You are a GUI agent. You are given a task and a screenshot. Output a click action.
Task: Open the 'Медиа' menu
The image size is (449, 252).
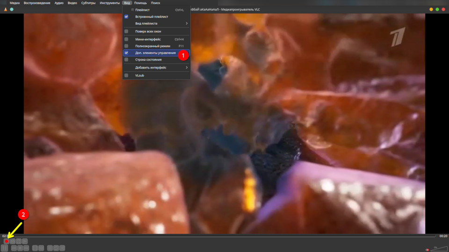pos(14,3)
